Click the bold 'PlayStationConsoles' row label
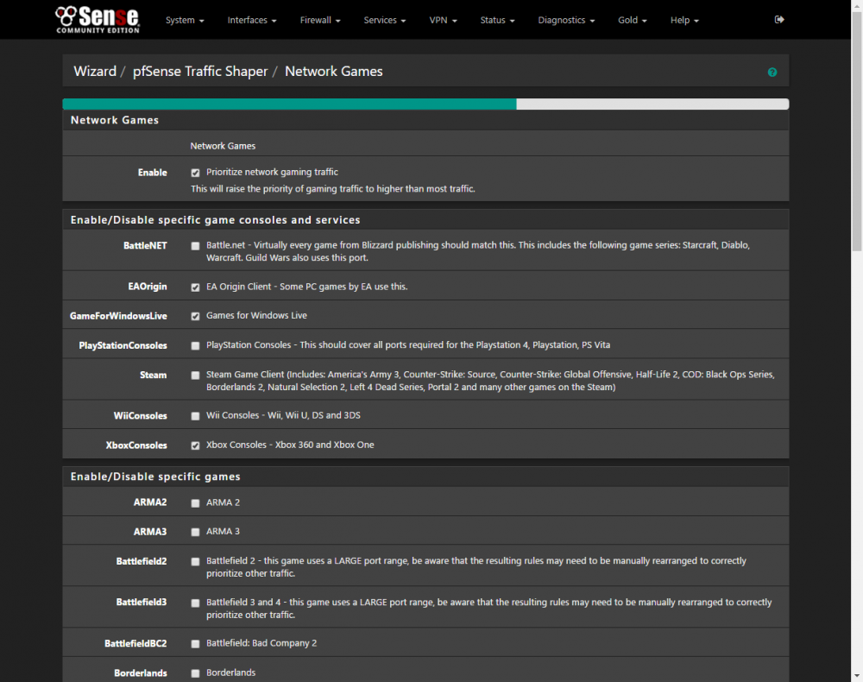Image resolution: width=863 pixels, height=682 pixels. coord(123,345)
